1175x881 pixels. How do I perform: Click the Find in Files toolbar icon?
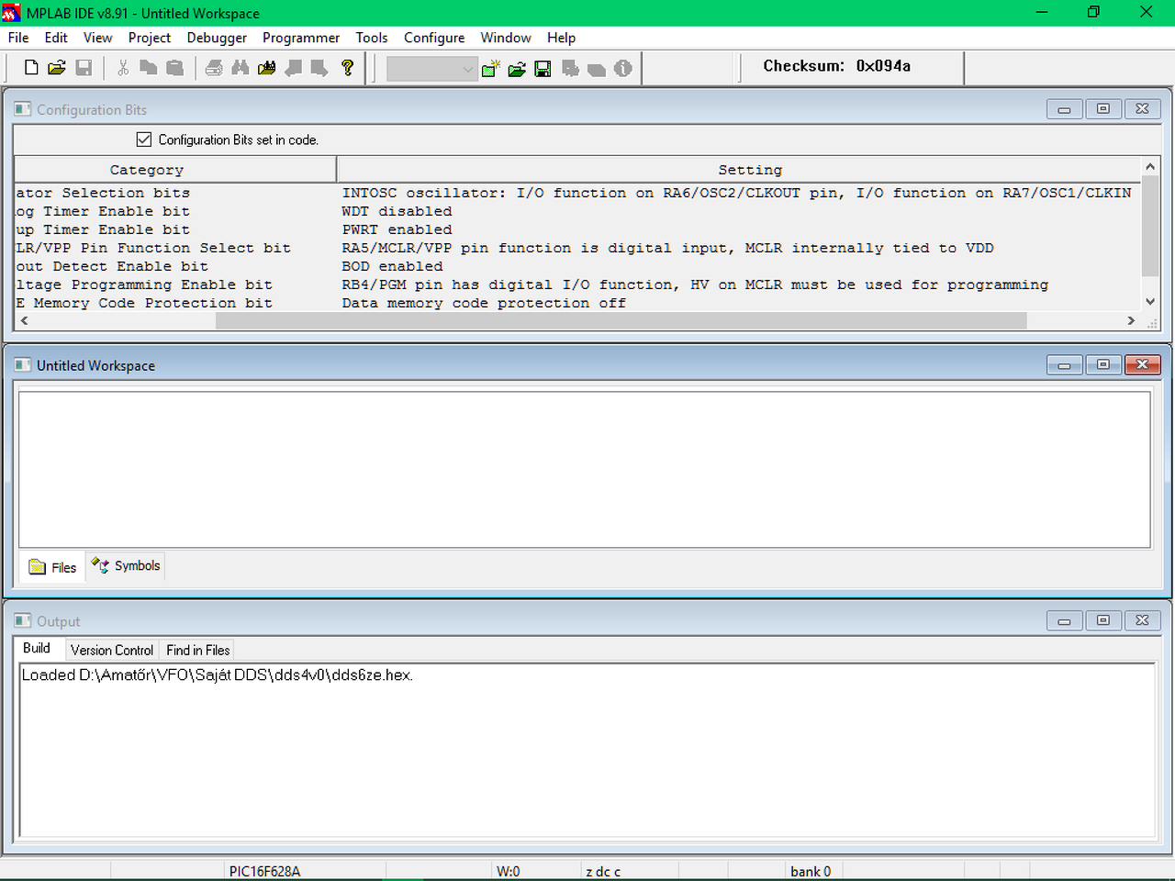coord(267,68)
